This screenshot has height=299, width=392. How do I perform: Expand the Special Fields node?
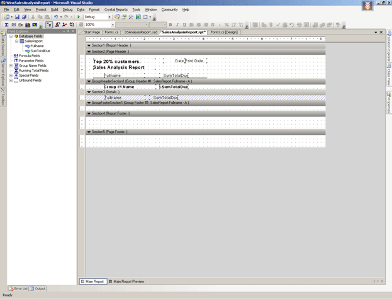point(11,76)
